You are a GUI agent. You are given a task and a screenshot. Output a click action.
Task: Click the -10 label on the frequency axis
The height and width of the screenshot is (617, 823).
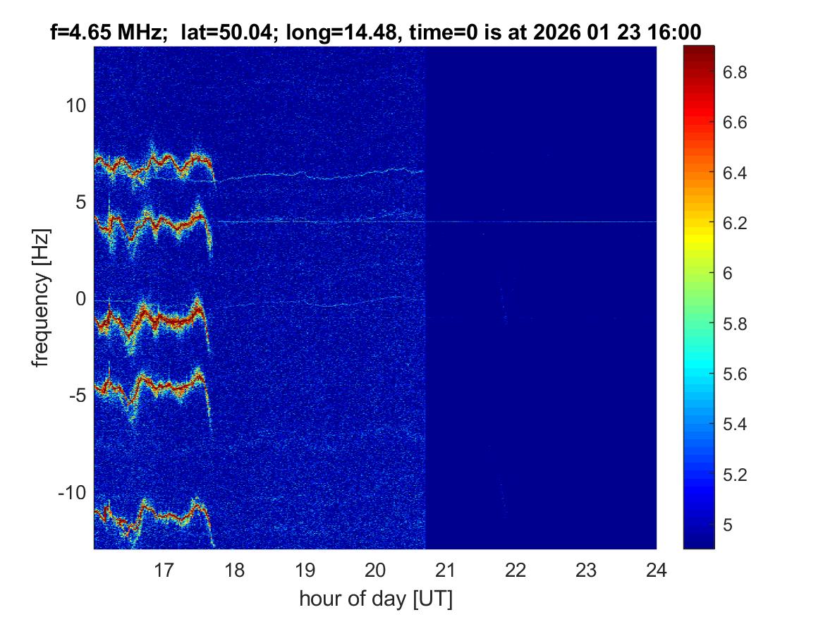[x=73, y=492]
